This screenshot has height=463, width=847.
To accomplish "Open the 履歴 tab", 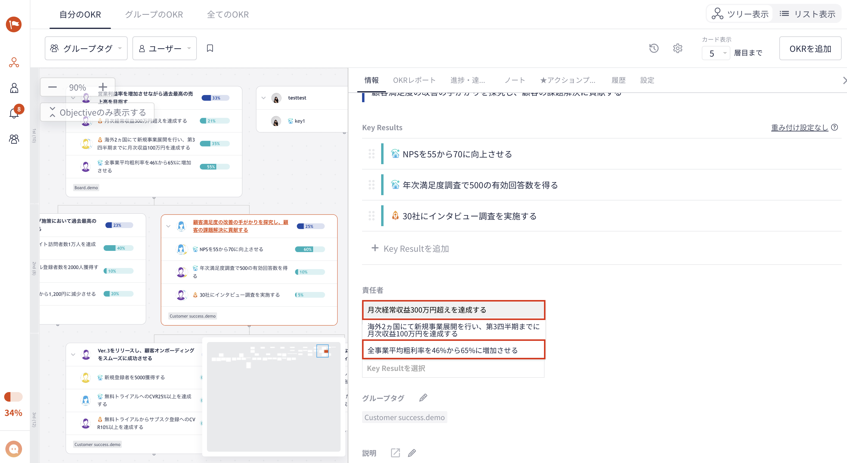I will coord(619,80).
